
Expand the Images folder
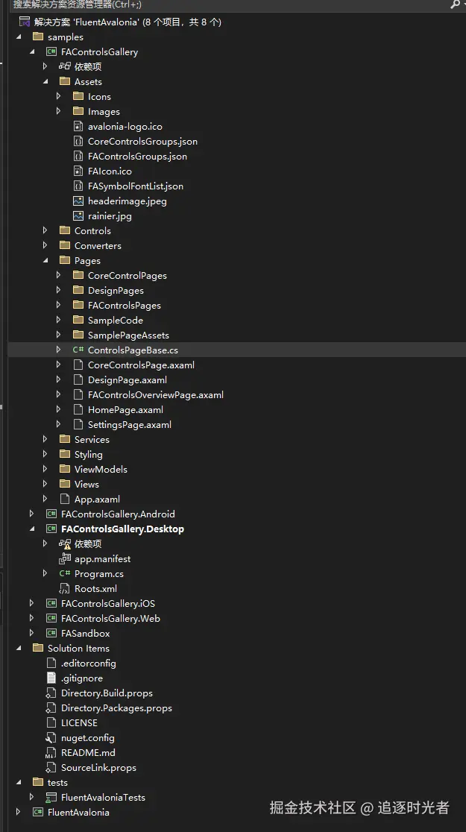tap(58, 111)
